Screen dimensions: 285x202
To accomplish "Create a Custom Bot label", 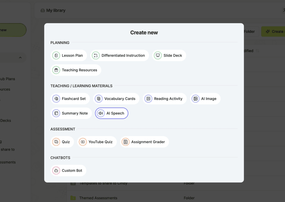I will (x=72, y=171).
